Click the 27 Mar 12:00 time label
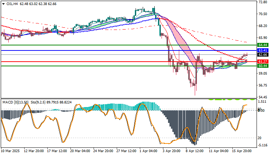271x155 pixels. (x=126, y=151)
